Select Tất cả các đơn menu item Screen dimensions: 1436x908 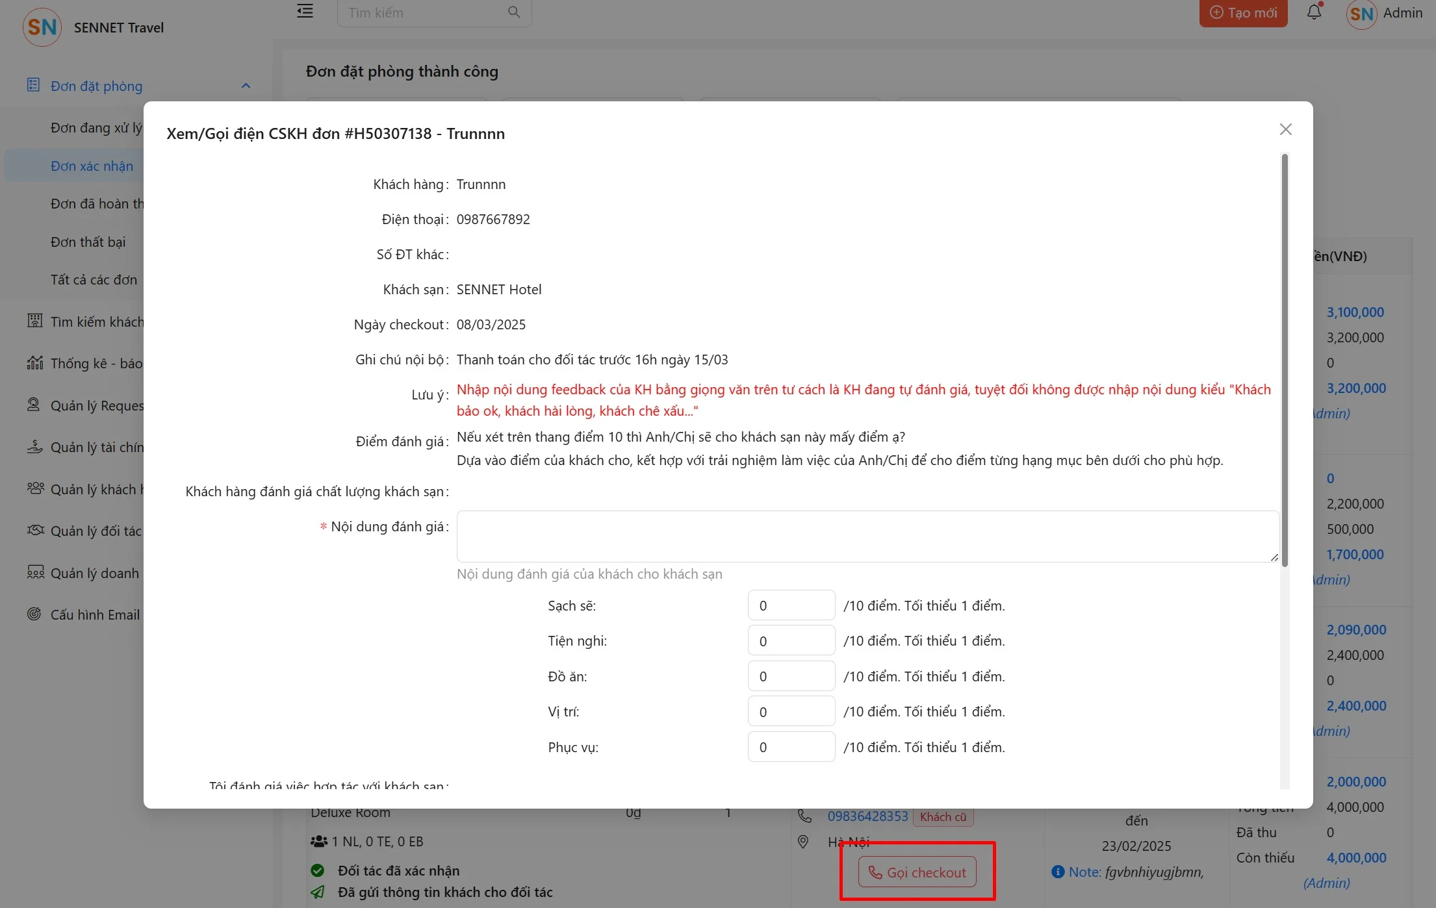pyautogui.click(x=94, y=279)
